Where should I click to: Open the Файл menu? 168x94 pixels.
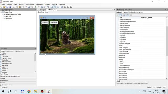(x=3, y=4)
